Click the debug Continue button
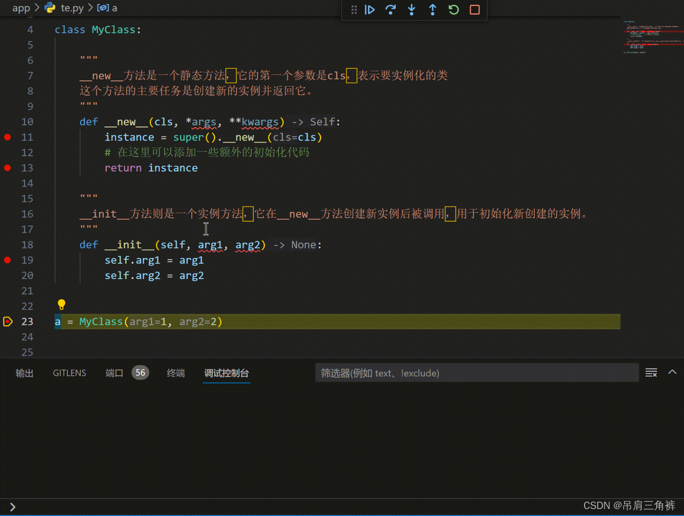The height and width of the screenshot is (516, 684). pos(370,10)
